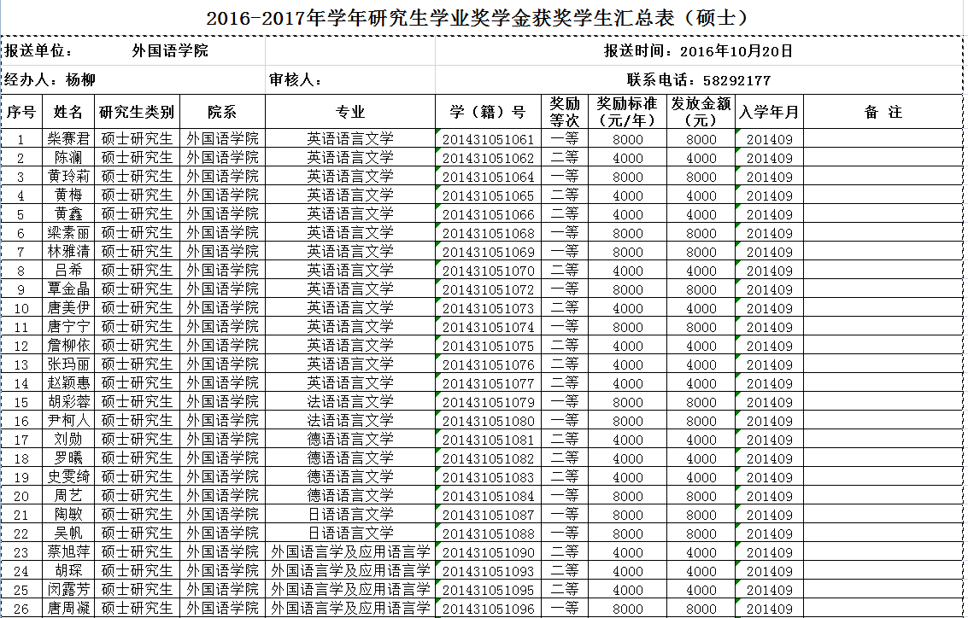Click the name cell 闵露芳
Screen dimensions: 968x618
[x=68, y=590]
